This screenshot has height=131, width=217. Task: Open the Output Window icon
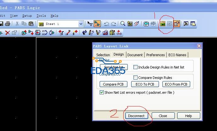[x=186, y=24]
